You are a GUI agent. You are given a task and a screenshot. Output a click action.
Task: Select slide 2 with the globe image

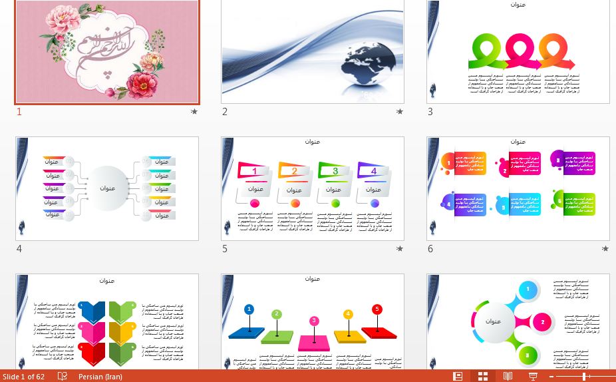coord(313,51)
